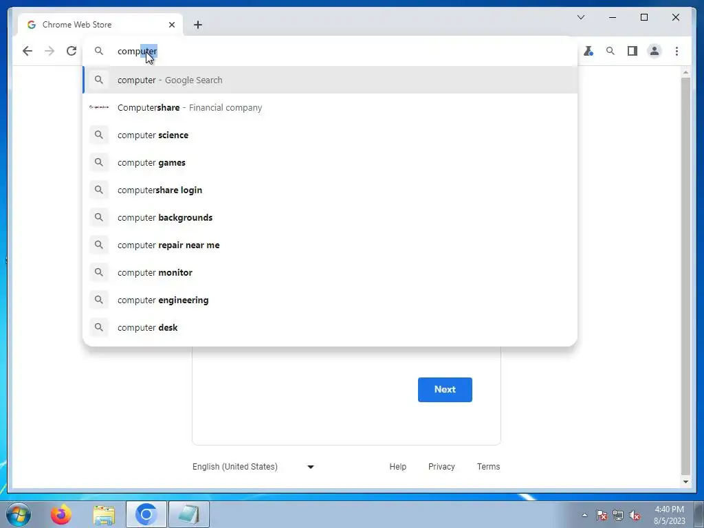The height and width of the screenshot is (528, 704).
Task: Open Windows Explorer from the taskbar
Action: pyautogui.click(x=104, y=514)
